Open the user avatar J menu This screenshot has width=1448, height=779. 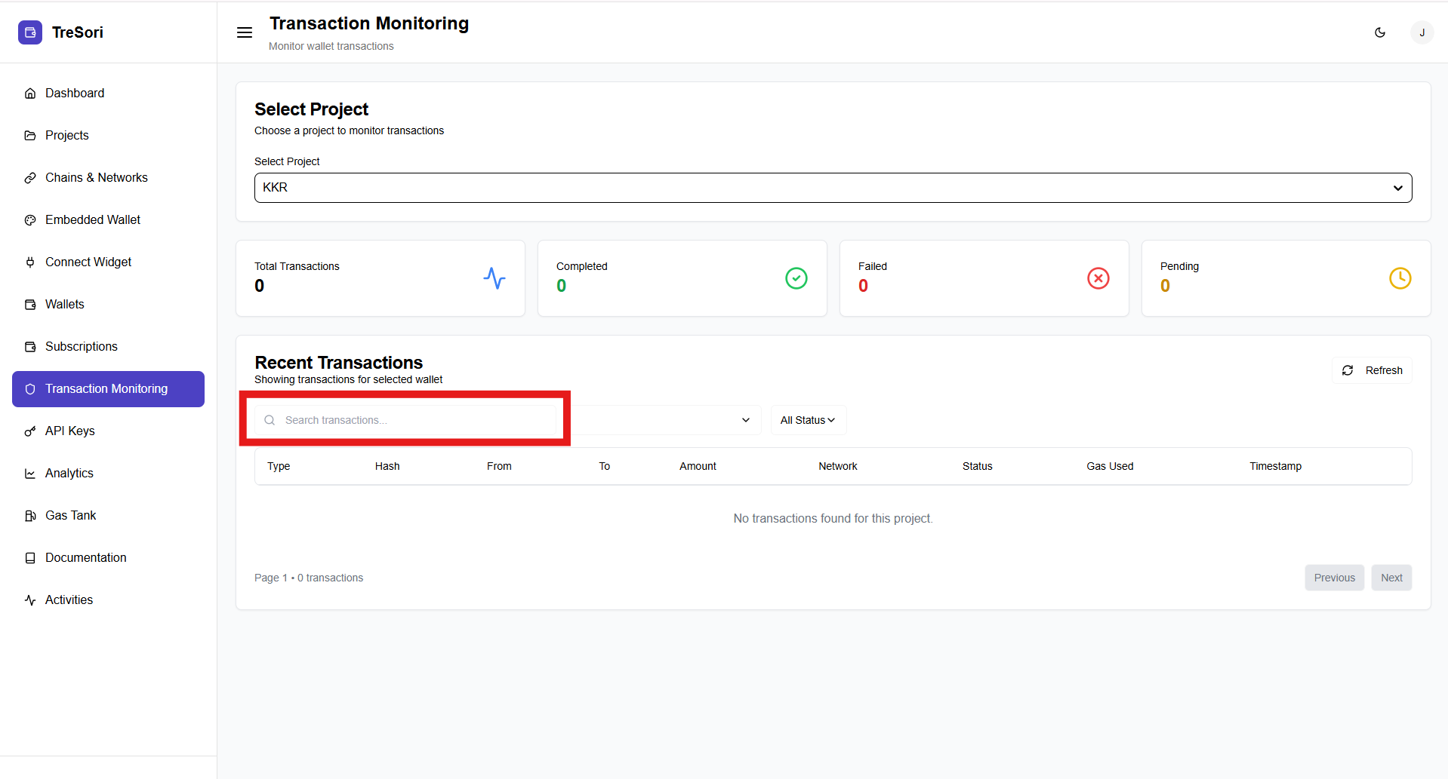1422,32
